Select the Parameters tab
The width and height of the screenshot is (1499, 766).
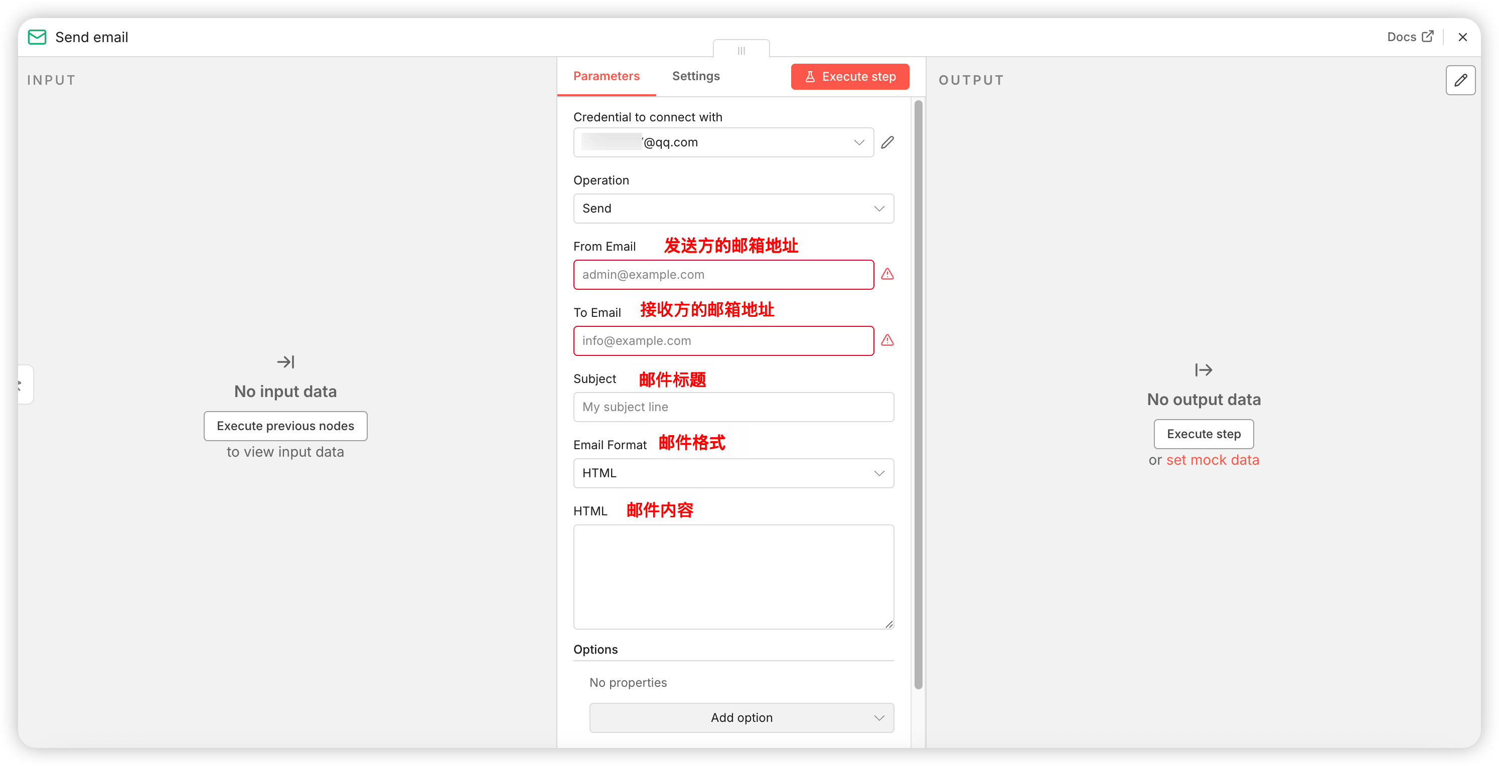click(x=606, y=76)
